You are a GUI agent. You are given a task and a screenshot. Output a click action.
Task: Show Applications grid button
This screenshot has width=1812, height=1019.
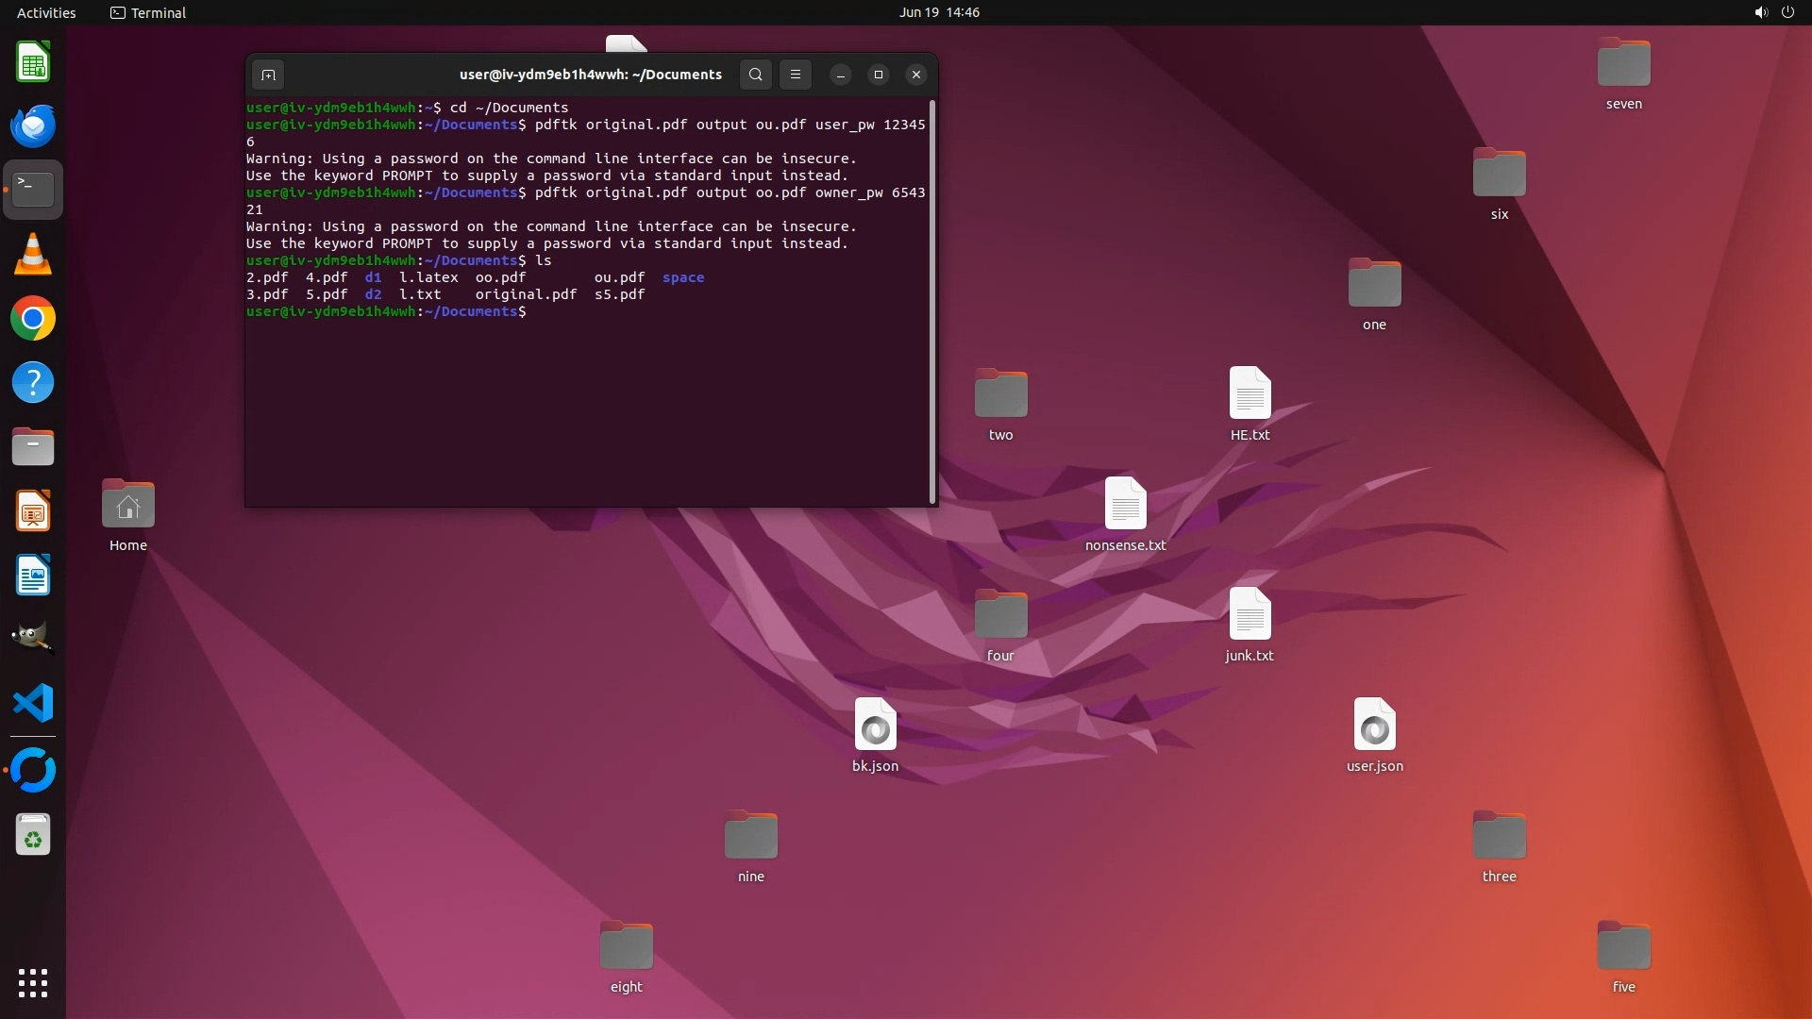33,982
